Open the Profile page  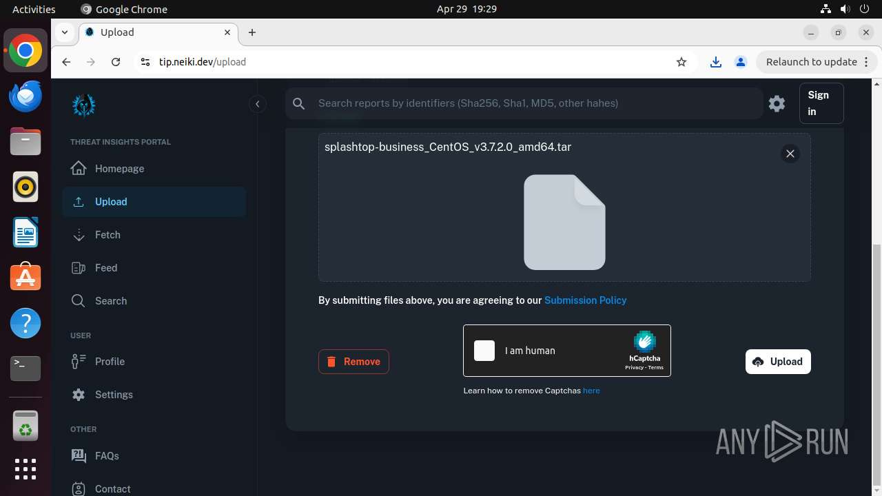coord(154,362)
